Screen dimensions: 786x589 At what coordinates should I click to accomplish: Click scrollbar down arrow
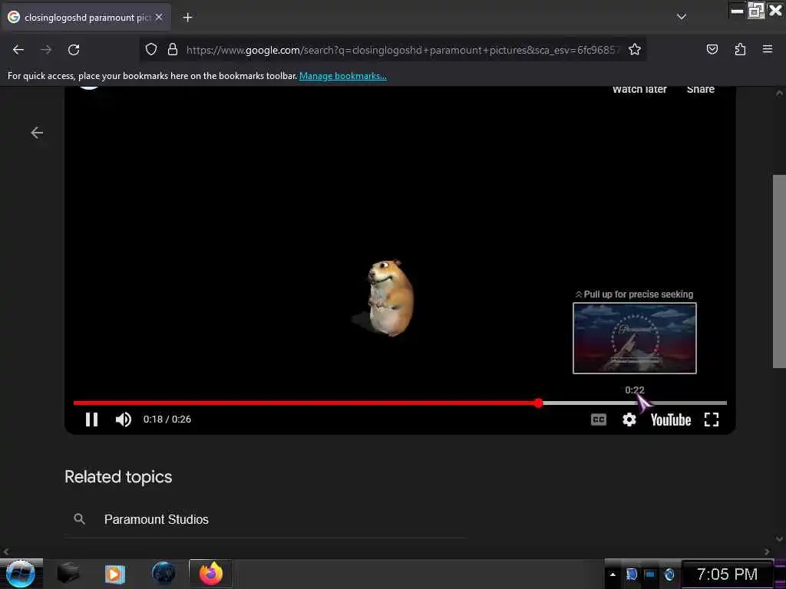point(779,539)
